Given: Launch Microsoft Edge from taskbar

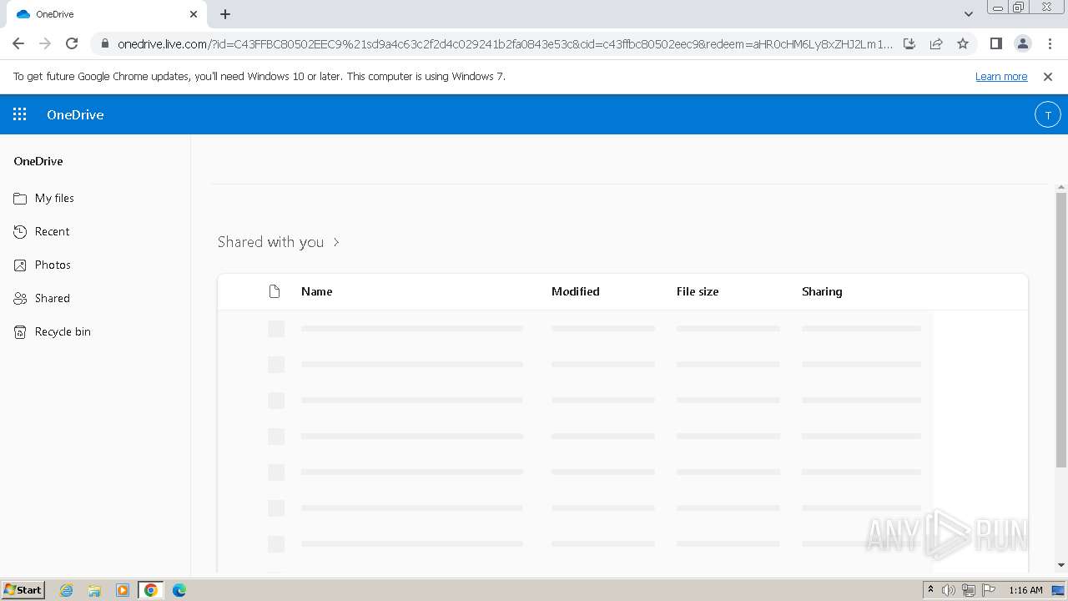Looking at the screenshot, I should click(179, 590).
